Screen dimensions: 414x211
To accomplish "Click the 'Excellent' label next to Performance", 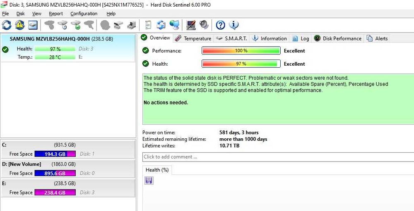I will pyautogui.click(x=294, y=51).
